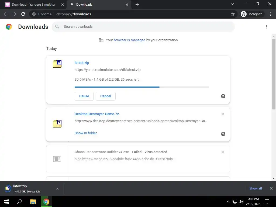Open Windows taskbar search
This screenshot has height=207, width=276.
pos(19,202)
